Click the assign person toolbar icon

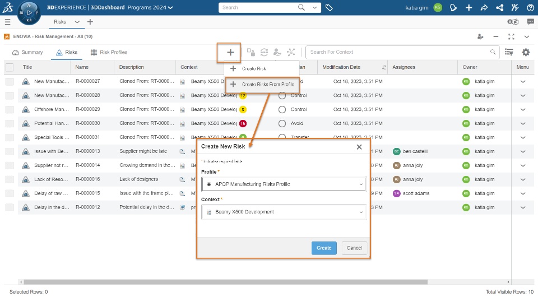pos(277,52)
